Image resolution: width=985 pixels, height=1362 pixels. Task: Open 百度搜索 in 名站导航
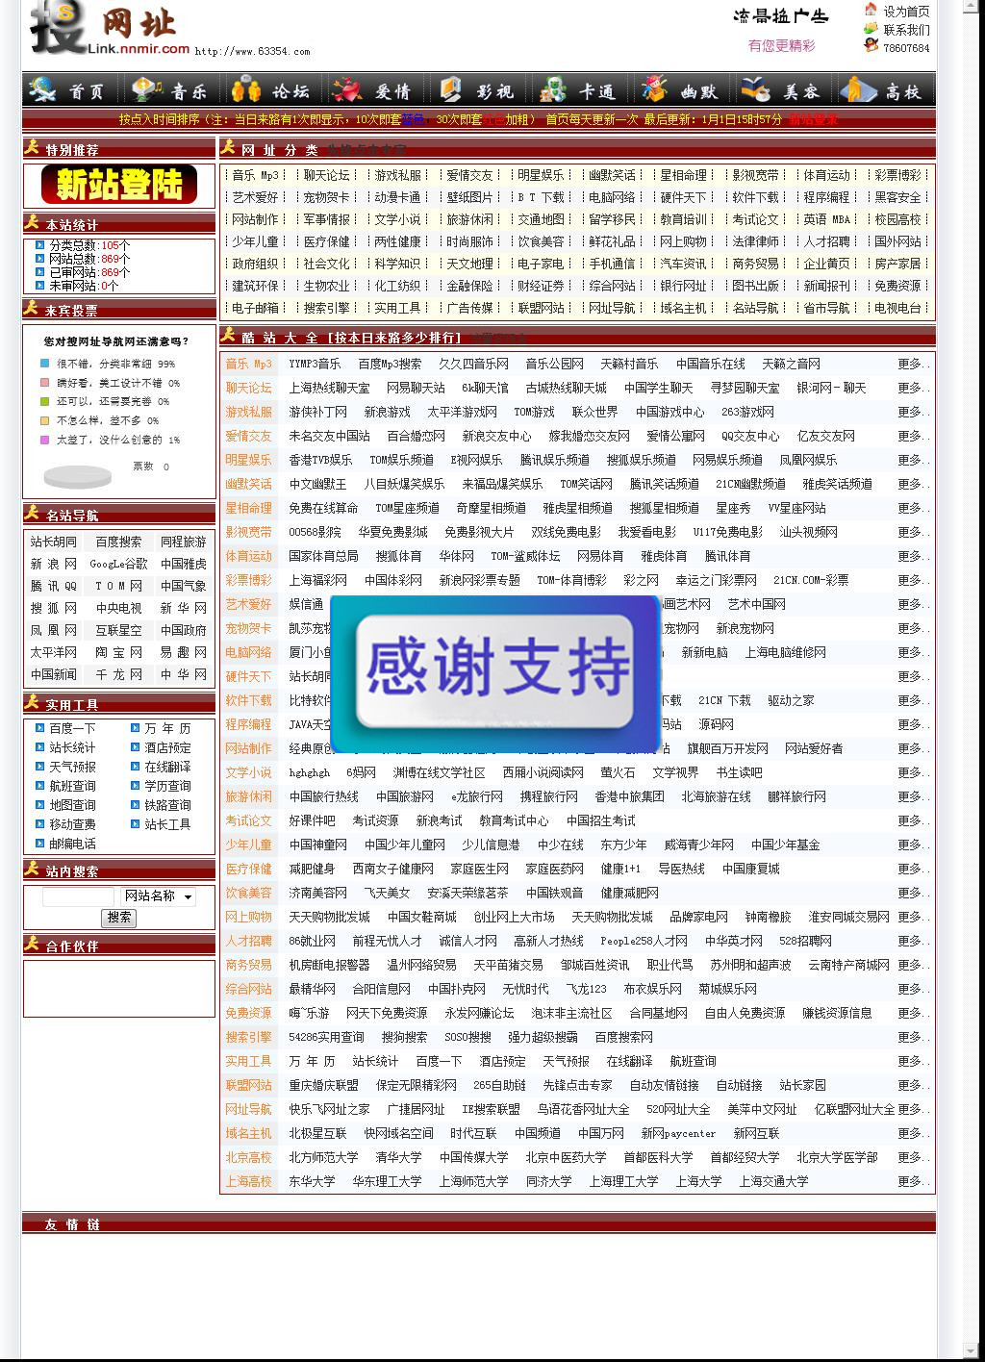click(x=118, y=542)
